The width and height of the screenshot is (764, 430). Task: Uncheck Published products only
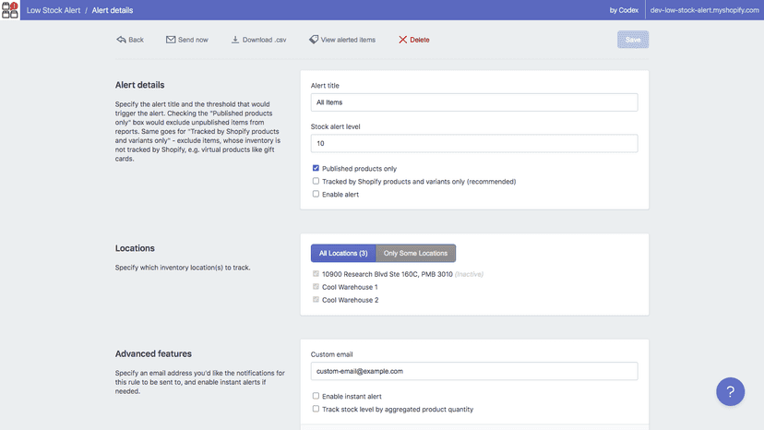[x=316, y=168]
